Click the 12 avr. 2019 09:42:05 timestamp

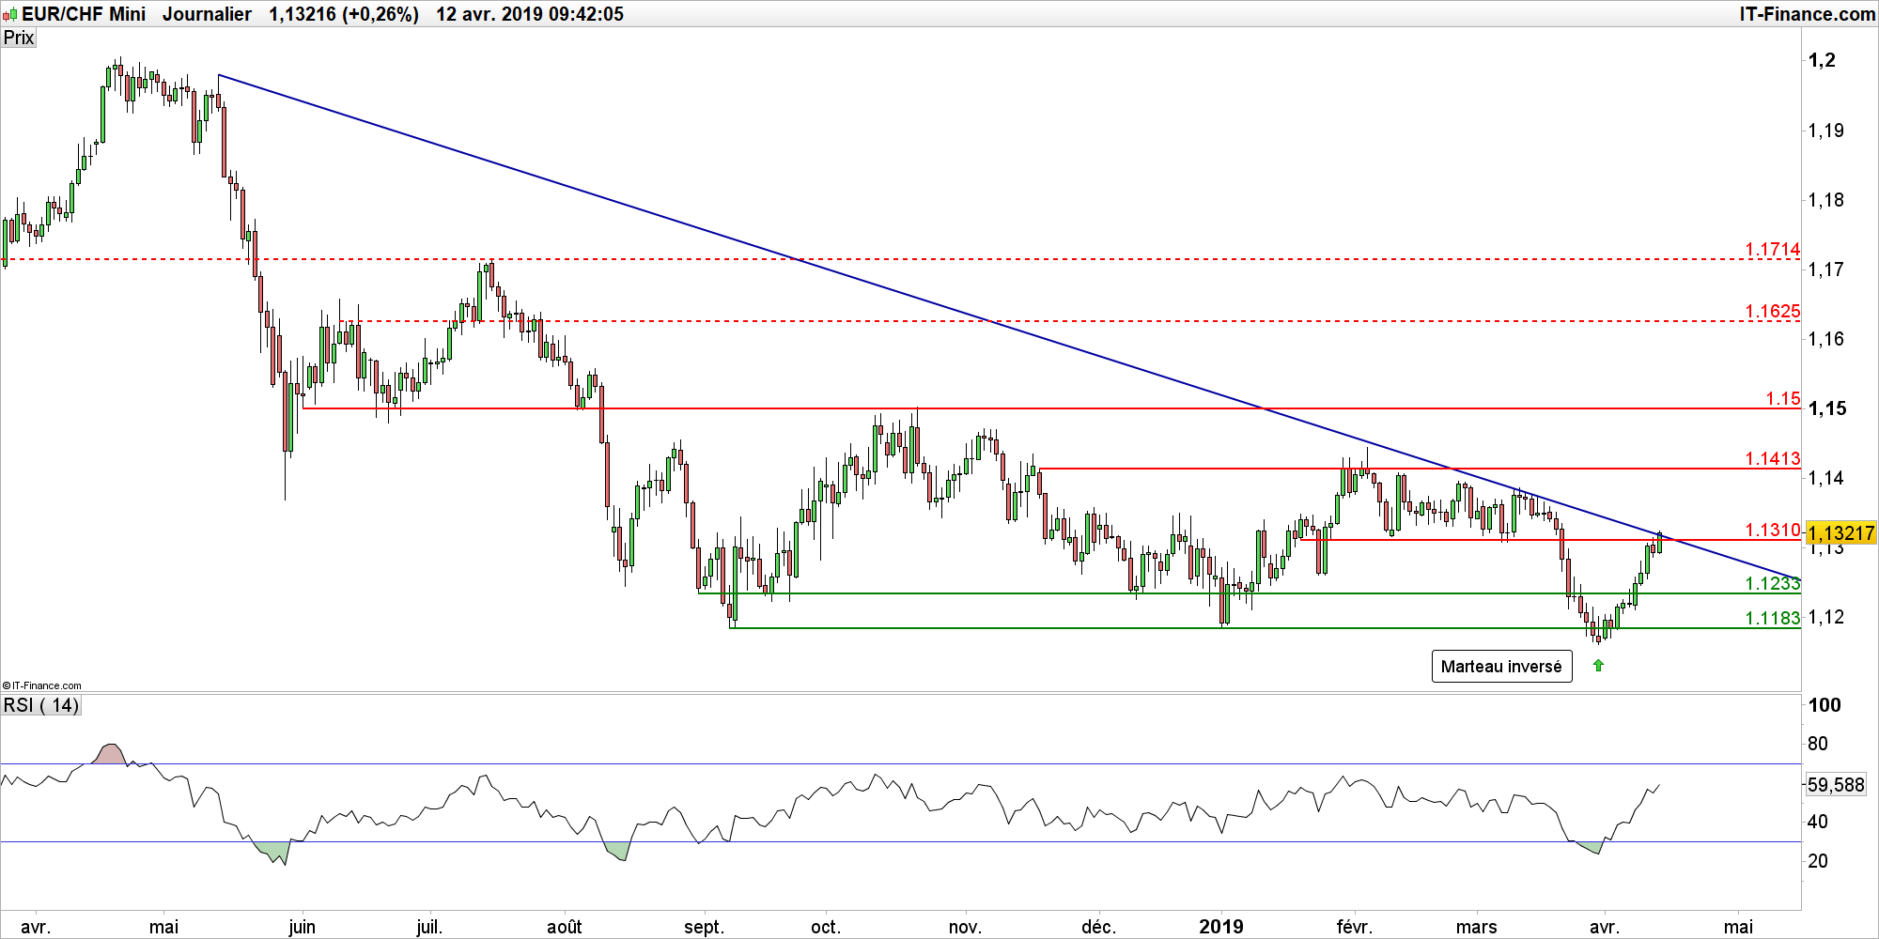[530, 14]
